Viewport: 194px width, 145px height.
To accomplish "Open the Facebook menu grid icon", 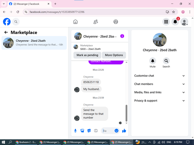I will tap(166, 22).
